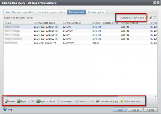Select the date 10/8/2014 3:25:20 PM cell
The width and height of the screenshot is (161, 114).
[x=45, y=43]
